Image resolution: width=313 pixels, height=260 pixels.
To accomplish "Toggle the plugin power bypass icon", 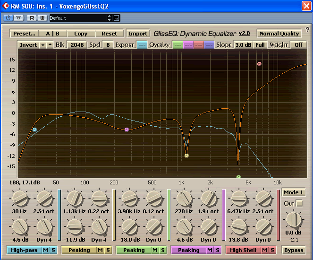I will click(8, 18).
